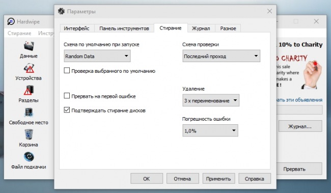Switch to the Журнал tab
Viewport: 331px width, 193px height.
[x=201, y=29]
